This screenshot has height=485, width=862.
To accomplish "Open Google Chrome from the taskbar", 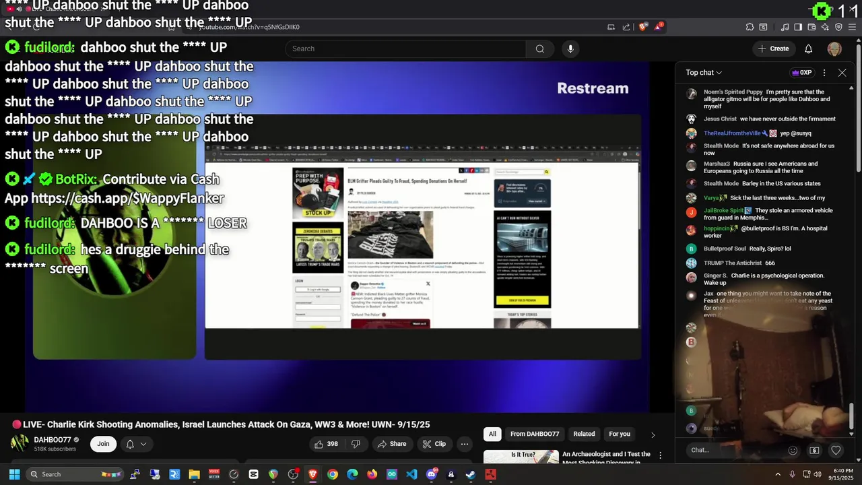I will pos(333,474).
